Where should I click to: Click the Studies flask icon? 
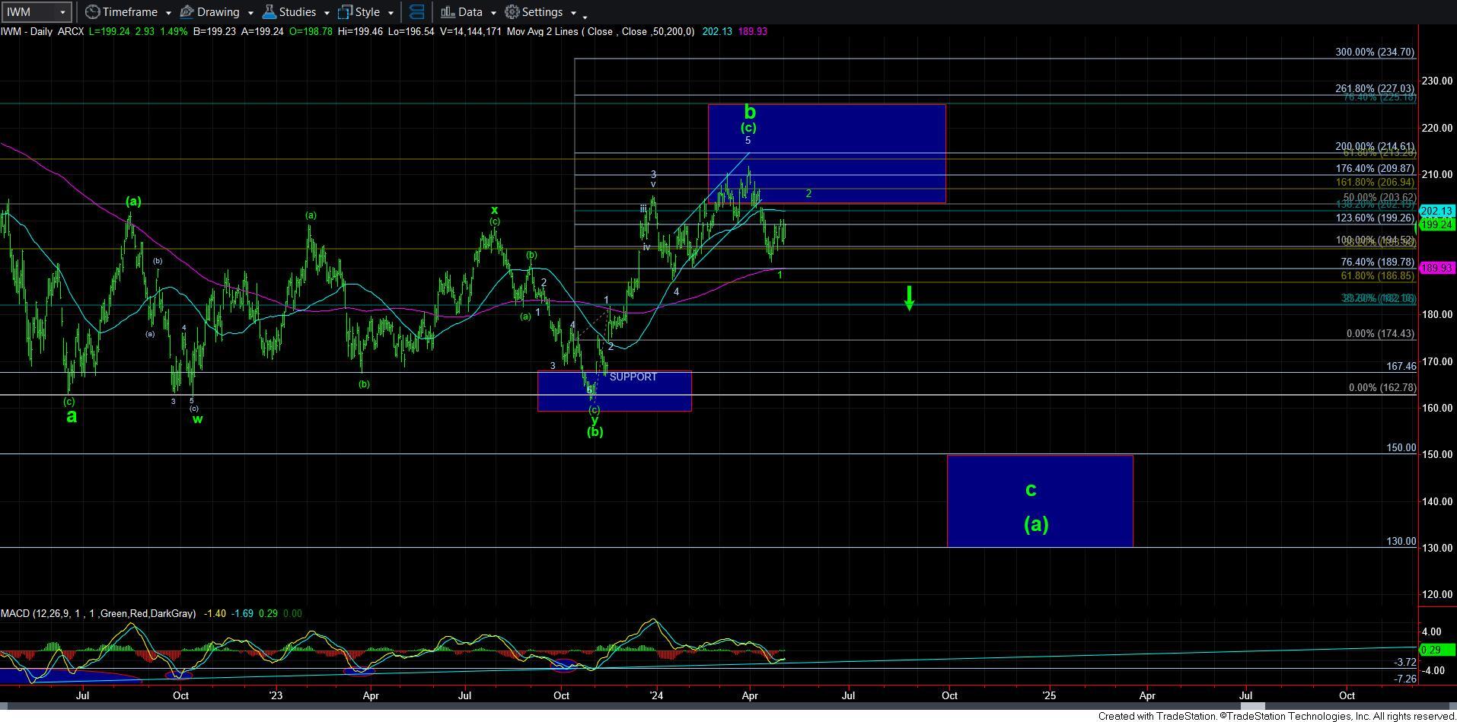pyautogui.click(x=269, y=12)
